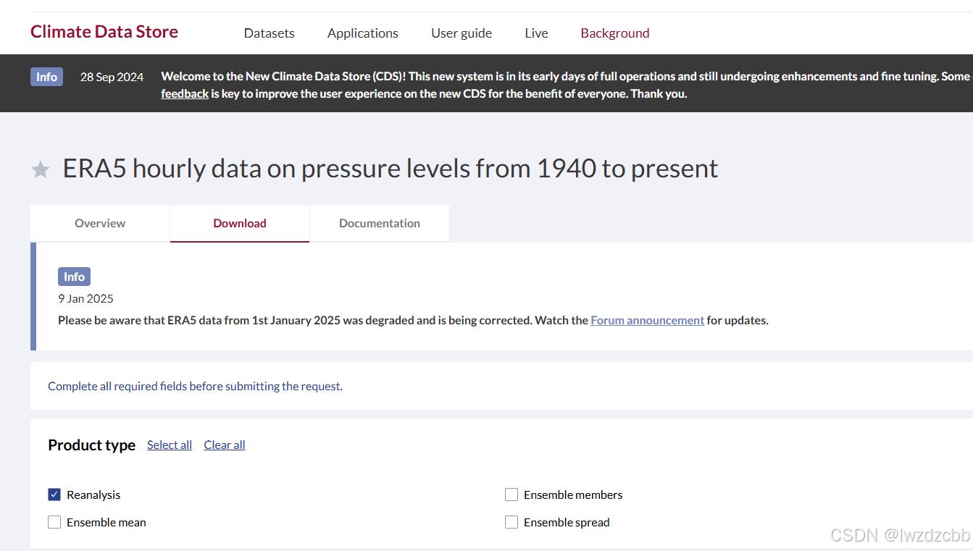Image resolution: width=973 pixels, height=551 pixels.
Task: Open the Live menu item
Action: click(536, 33)
